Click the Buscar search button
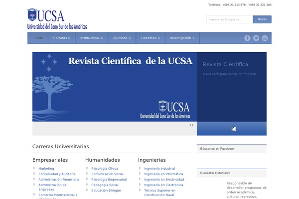Image resolution: width=299 pixels, height=199 pixels. [x=262, y=19]
